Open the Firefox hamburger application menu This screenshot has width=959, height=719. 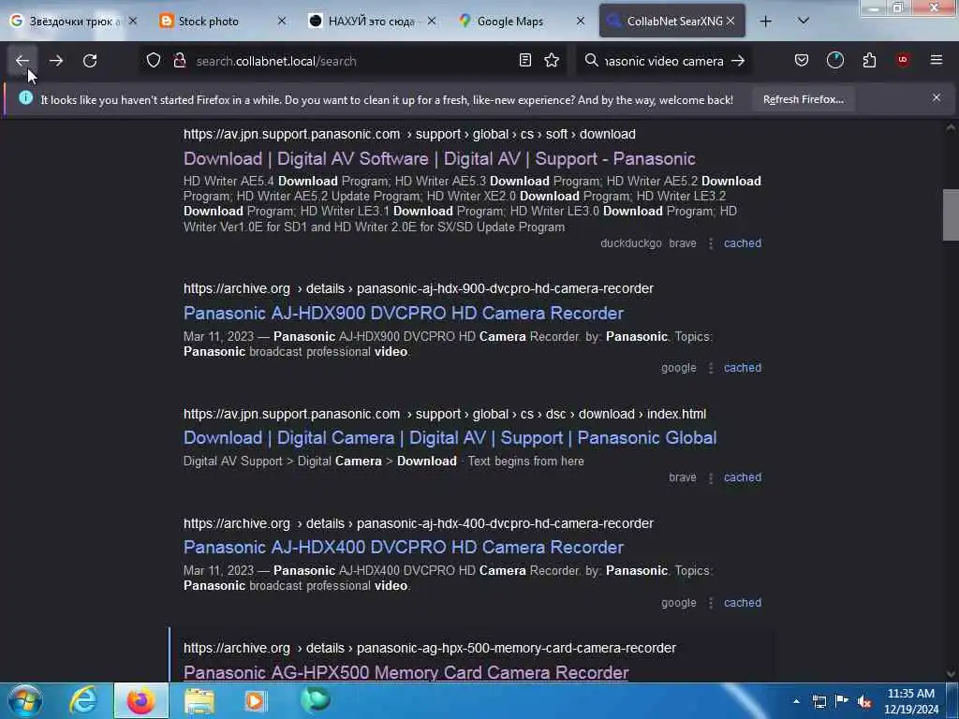pos(937,60)
